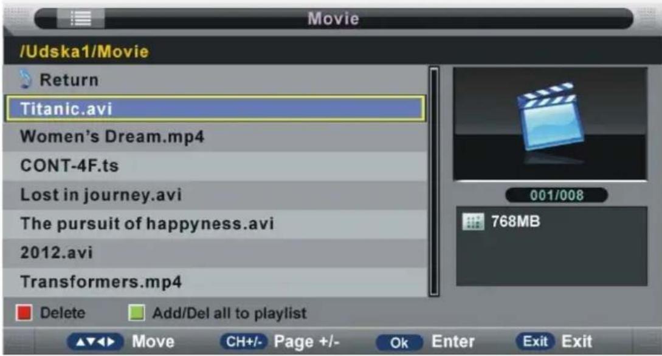Select Lost in journey.avi

(x=215, y=195)
